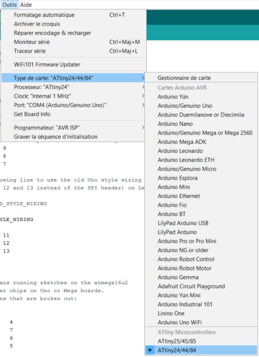Select Arduino Mega ADK board
This screenshot has width=259, height=357.
coord(201,142)
